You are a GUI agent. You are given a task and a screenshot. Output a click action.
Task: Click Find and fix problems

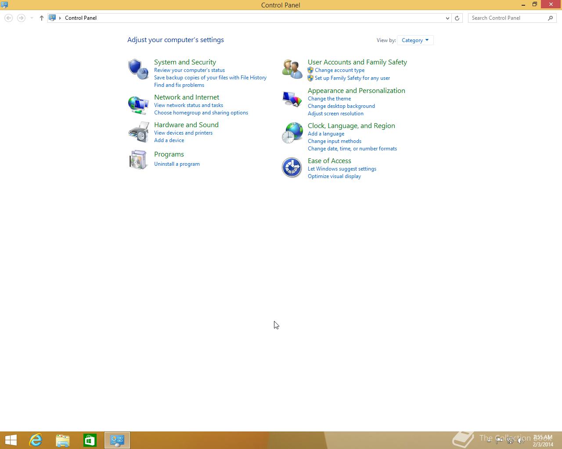tap(179, 85)
